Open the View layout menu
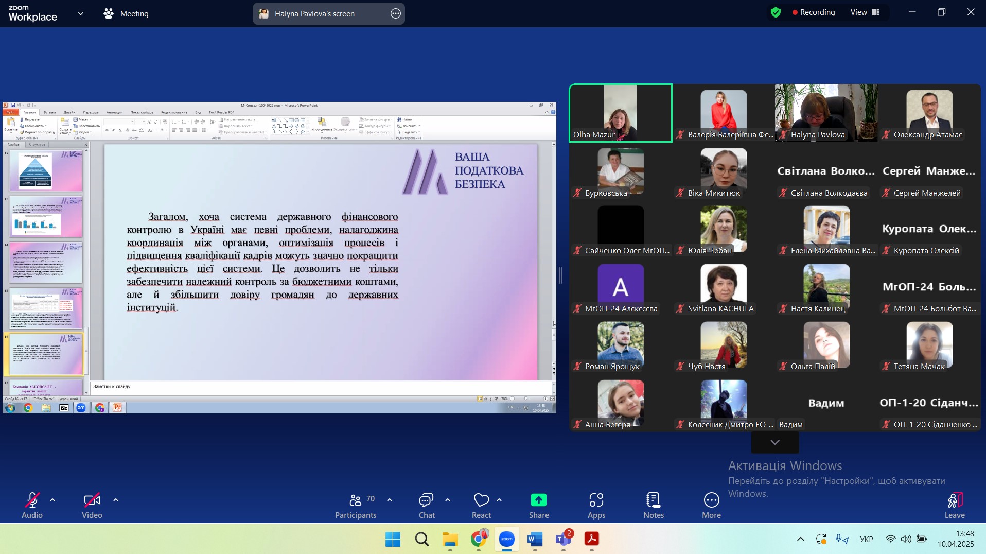Image resolution: width=986 pixels, height=554 pixels. [865, 12]
